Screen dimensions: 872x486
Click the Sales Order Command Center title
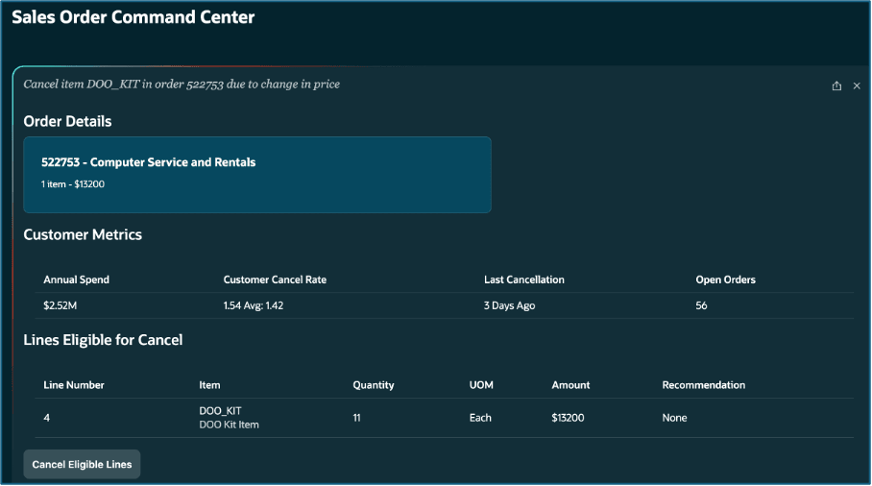(133, 17)
